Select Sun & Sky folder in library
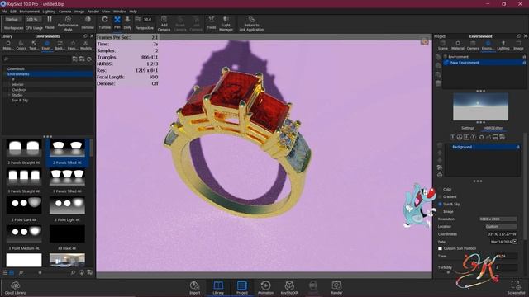The height and width of the screenshot is (297, 529). point(20,101)
